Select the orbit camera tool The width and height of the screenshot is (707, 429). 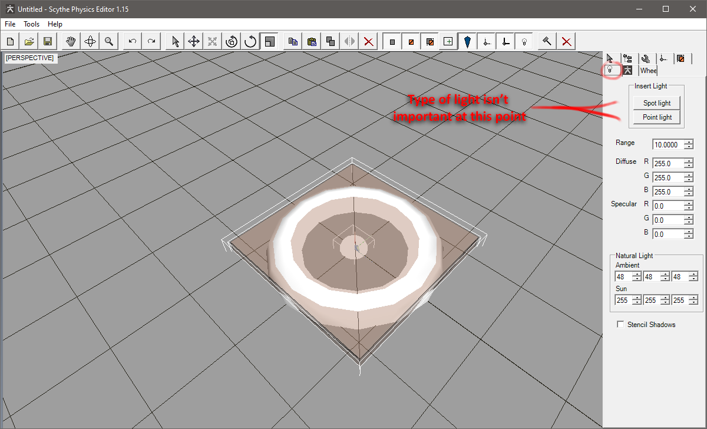[90, 41]
